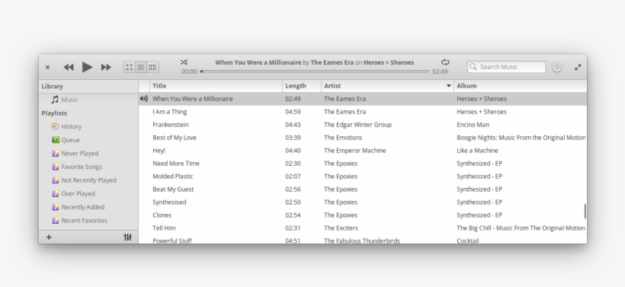
Task: Open the Recently Added playlist
Action: pos(88,207)
